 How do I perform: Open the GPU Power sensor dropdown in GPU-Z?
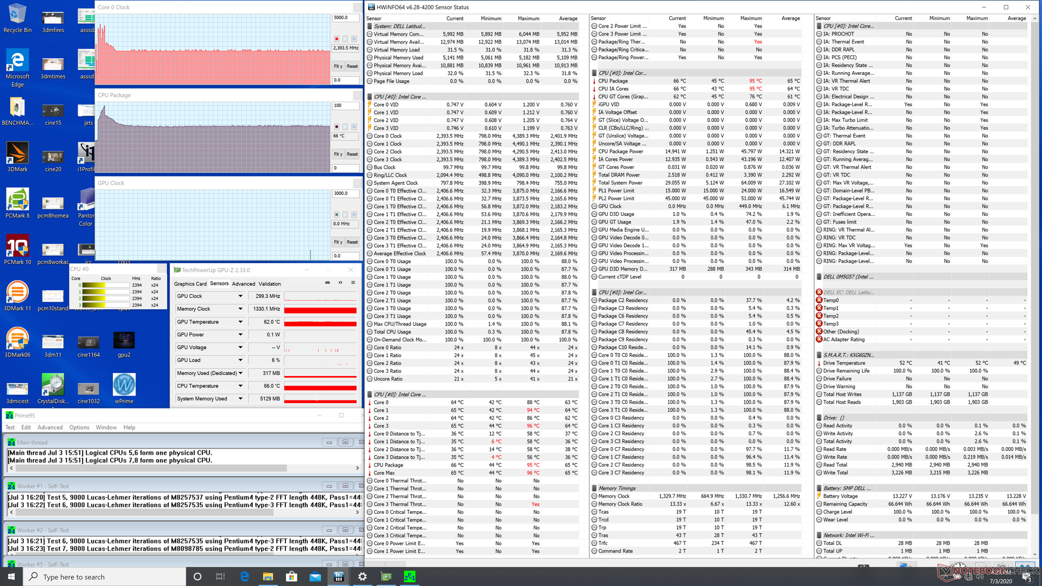coord(240,335)
